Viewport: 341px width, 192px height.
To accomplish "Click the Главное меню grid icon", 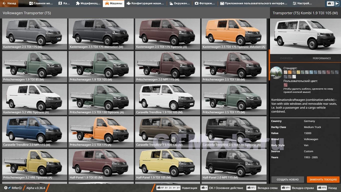I will tap(31, 3).
